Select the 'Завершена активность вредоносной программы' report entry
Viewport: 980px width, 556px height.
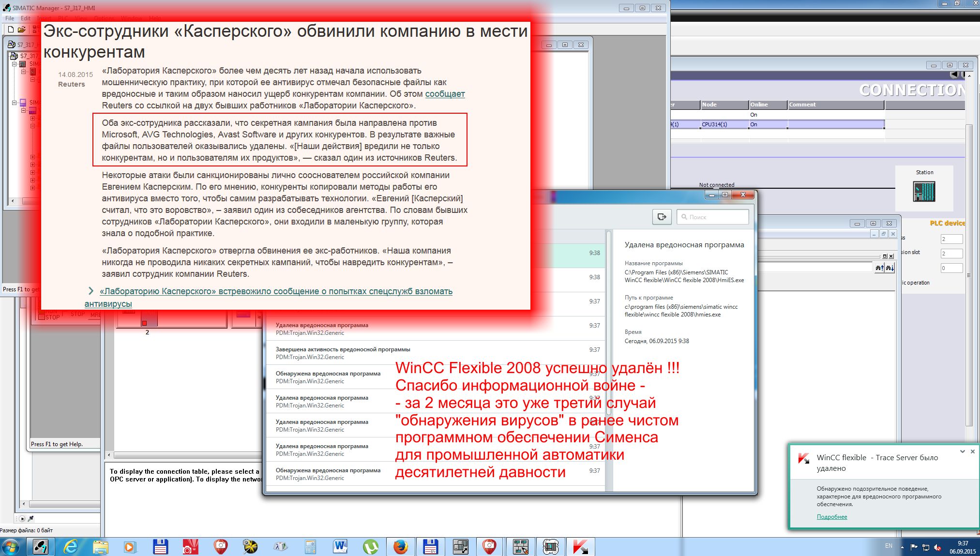point(435,353)
